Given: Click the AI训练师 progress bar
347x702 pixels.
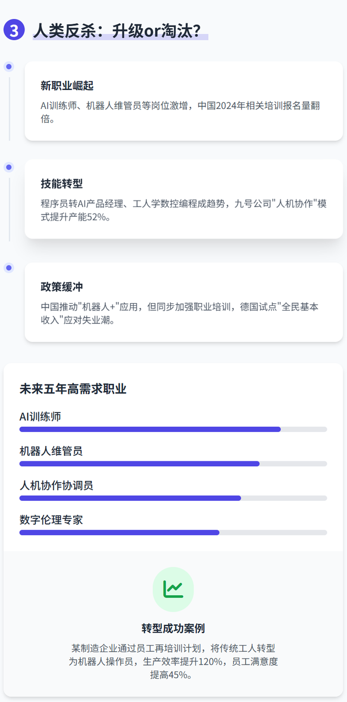Looking at the screenshot, I should (173, 429).
